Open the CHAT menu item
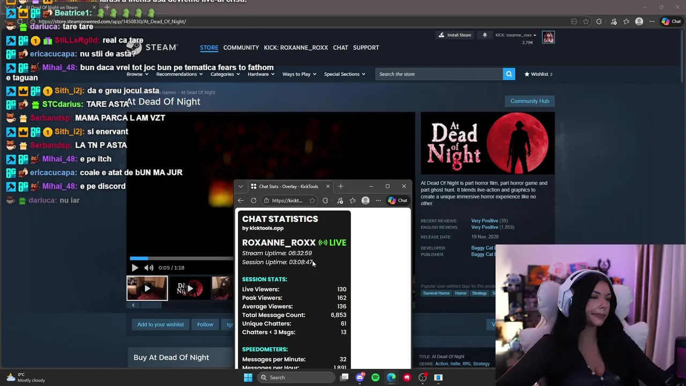686x386 pixels. pos(340,48)
